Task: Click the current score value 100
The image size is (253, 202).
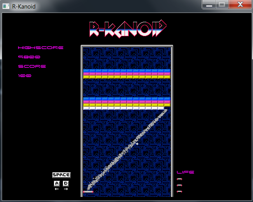Action: tap(25, 76)
